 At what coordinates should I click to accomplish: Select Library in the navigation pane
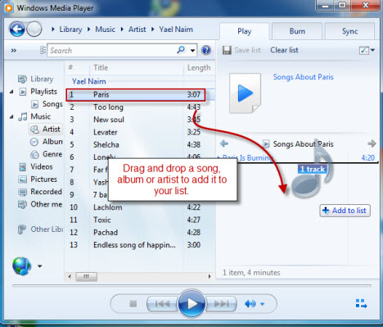42,79
